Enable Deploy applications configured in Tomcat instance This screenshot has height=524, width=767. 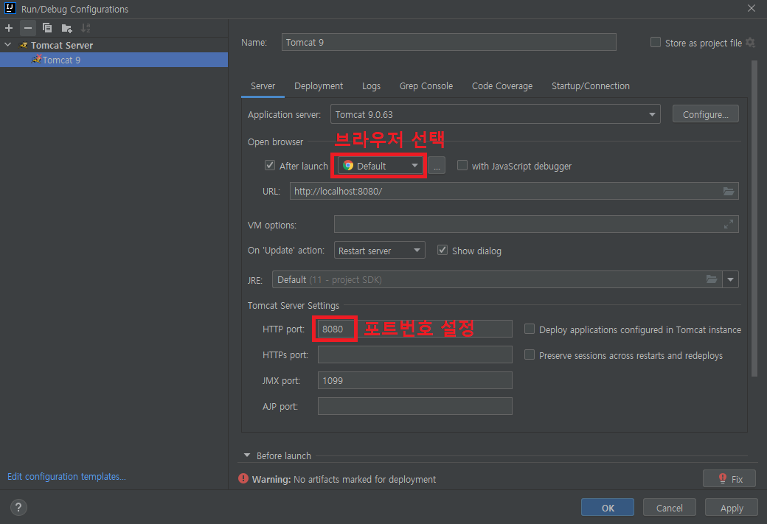pos(530,329)
